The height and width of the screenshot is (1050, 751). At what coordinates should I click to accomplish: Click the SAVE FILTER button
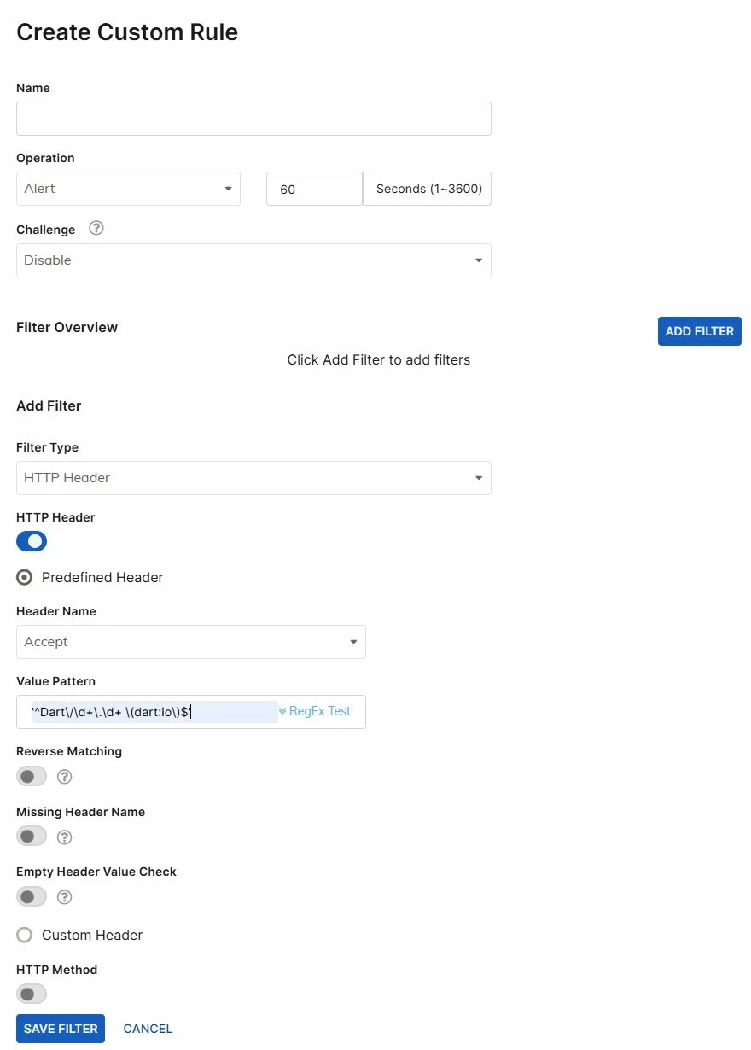click(61, 1029)
